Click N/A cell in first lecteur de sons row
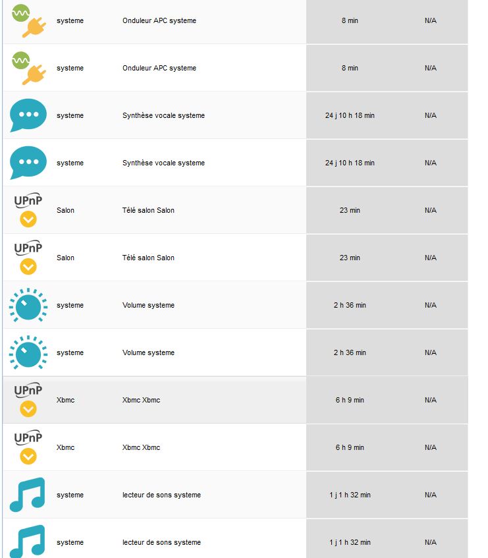Image resolution: width=488 pixels, height=558 pixels. [431, 495]
